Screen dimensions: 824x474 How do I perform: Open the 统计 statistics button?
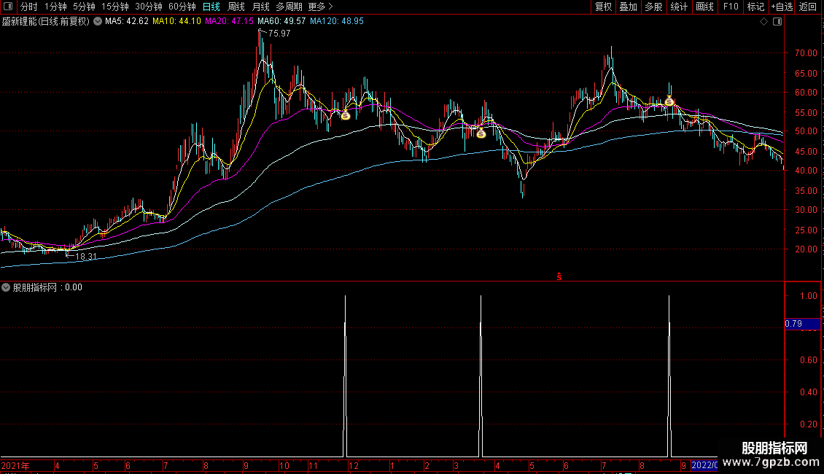click(x=679, y=7)
